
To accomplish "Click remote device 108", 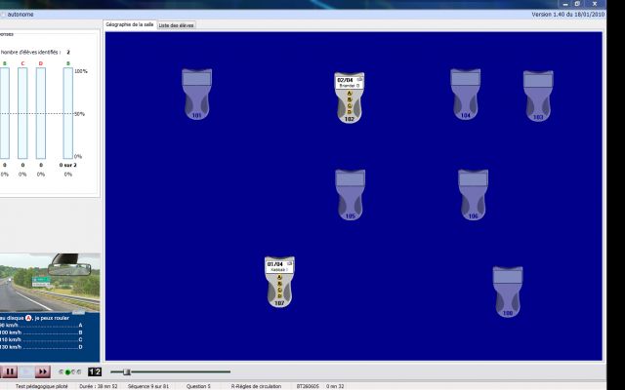I will (x=507, y=291).
